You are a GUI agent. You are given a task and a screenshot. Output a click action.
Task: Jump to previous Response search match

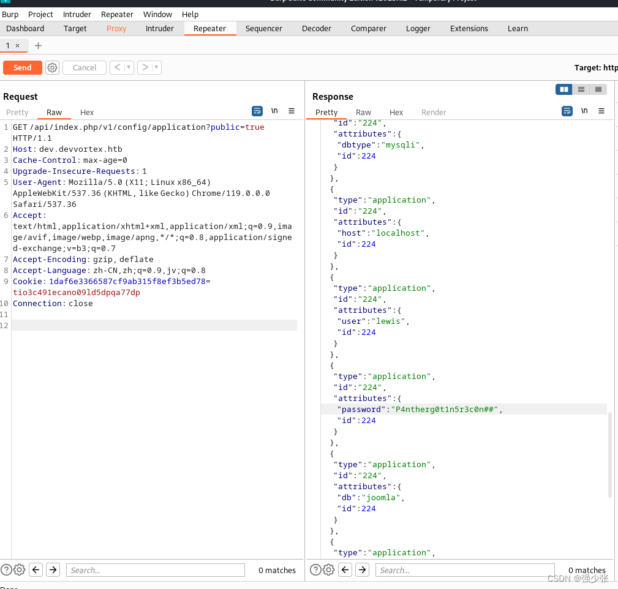click(345, 569)
